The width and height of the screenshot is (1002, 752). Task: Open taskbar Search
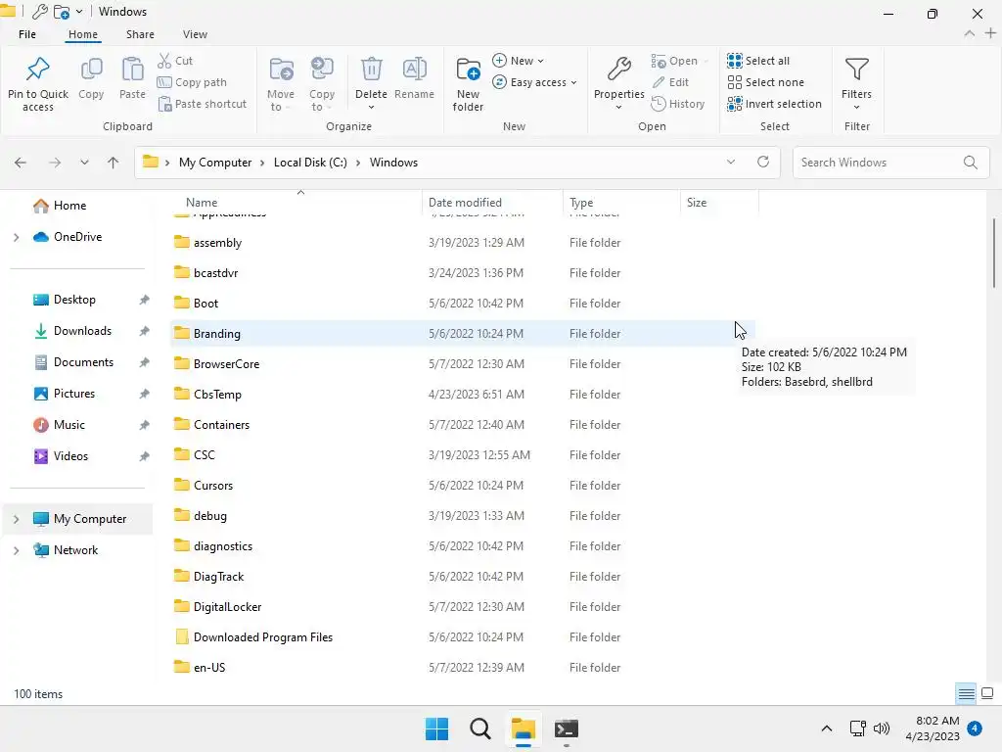point(479,728)
